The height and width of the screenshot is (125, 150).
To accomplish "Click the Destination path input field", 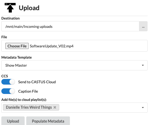I will pos(70,26).
